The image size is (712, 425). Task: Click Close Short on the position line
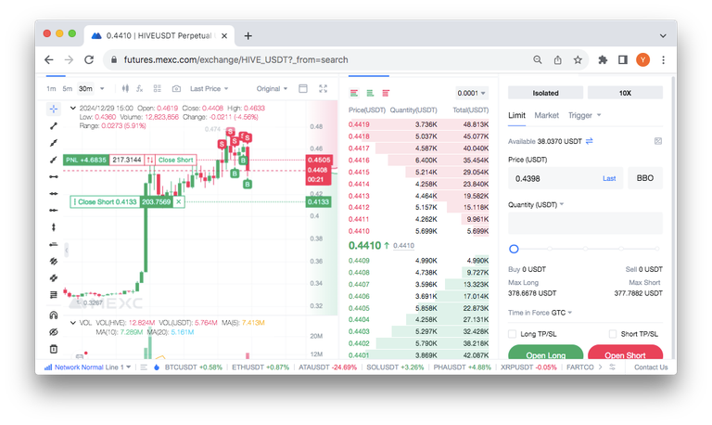(x=176, y=160)
